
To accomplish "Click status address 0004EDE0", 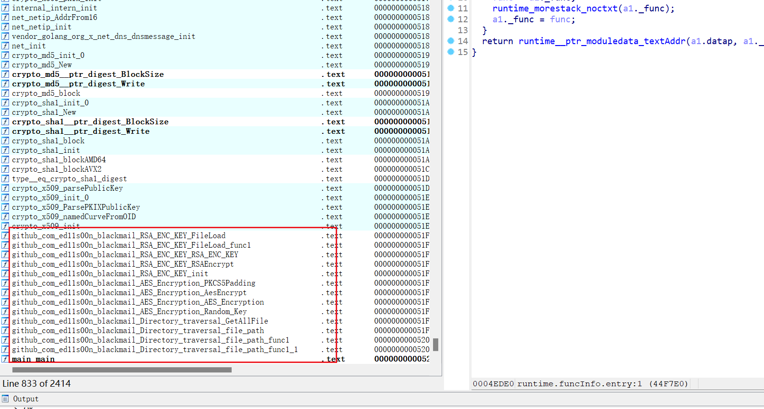I will tap(493, 383).
